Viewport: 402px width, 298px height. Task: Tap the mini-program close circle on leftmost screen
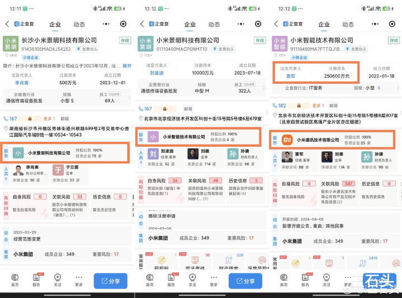[124, 24]
